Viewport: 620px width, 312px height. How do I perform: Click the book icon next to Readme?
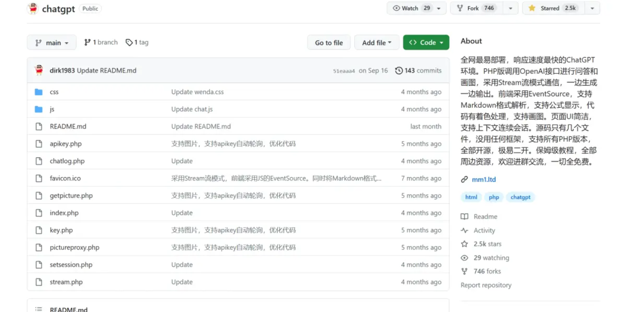coord(464,217)
